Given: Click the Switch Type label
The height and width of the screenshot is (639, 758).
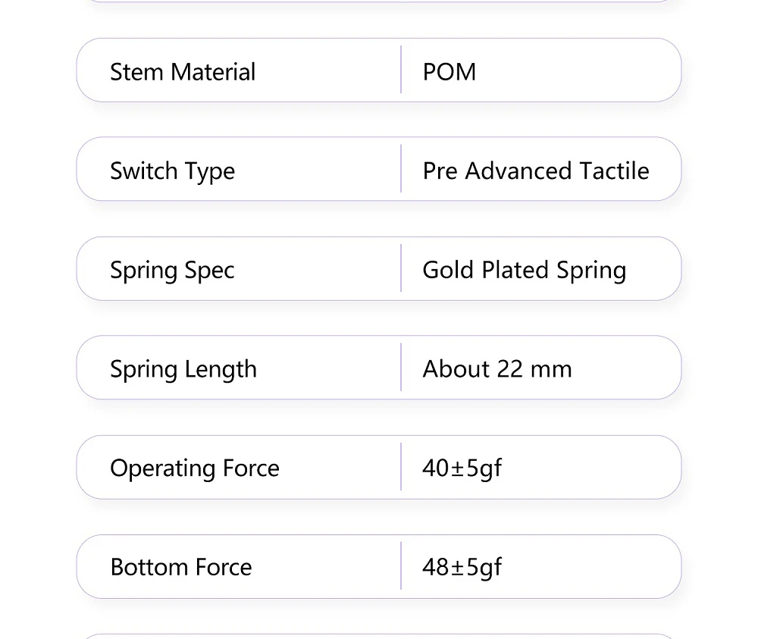Looking at the screenshot, I should (172, 171).
